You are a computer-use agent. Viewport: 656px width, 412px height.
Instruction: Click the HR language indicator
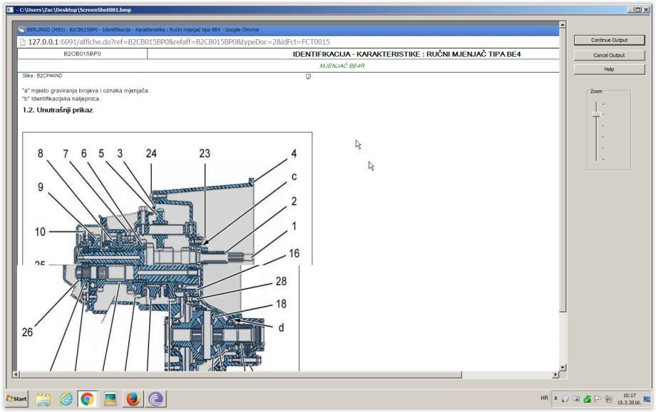pyautogui.click(x=544, y=399)
